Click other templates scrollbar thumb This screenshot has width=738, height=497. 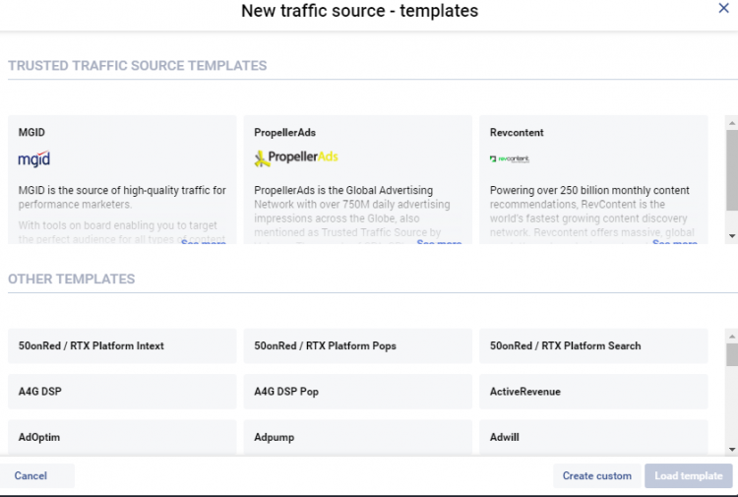(732, 355)
